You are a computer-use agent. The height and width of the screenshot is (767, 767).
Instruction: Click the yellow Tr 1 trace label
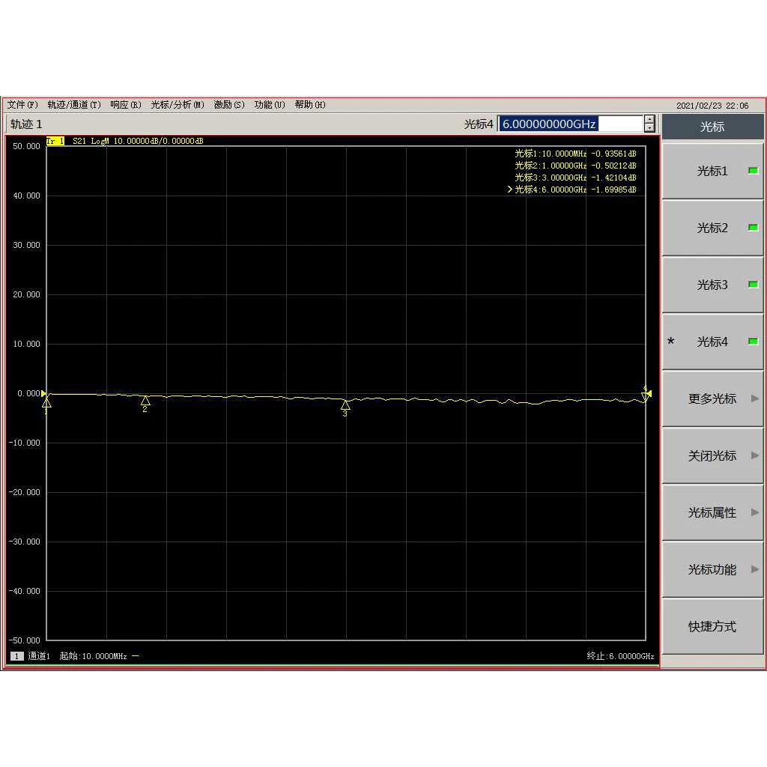(55, 141)
